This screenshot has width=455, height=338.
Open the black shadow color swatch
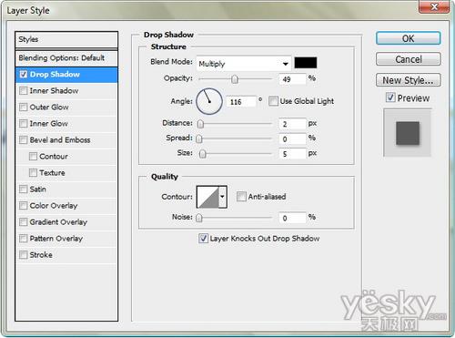(306, 63)
